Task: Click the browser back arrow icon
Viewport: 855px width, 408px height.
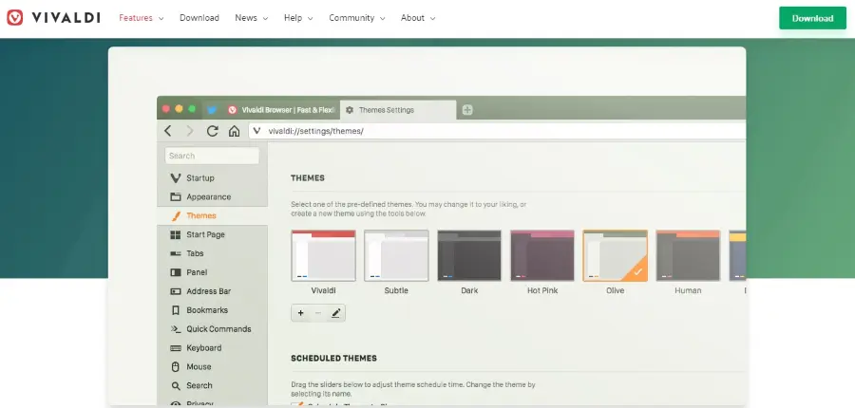Action: 168,131
